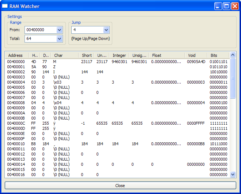Maximize the RAM Watcher window
Image resolution: width=241 pixels, height=194 pixels.
tap(226, 6)
